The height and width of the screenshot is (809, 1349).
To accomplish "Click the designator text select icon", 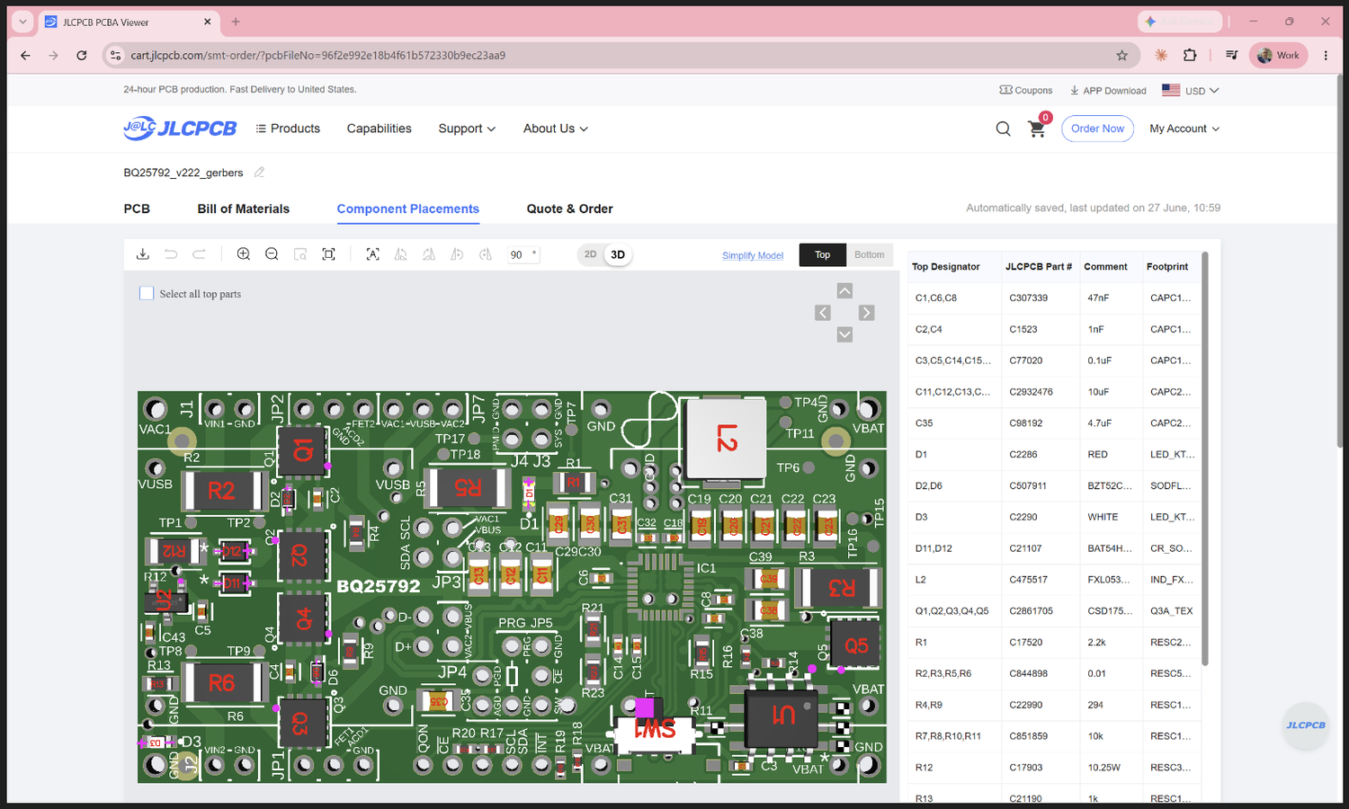I will pyautogui.click(x=372, y=254).
